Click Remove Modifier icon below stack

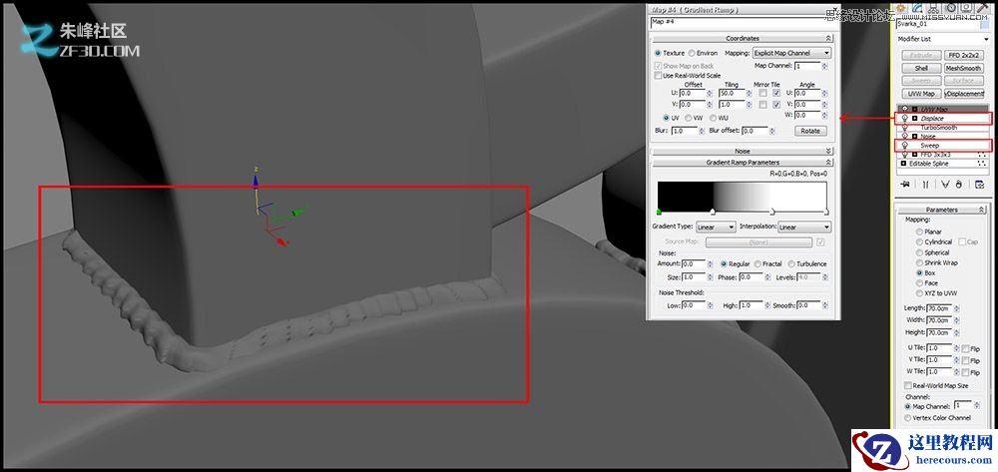click(x=959, y=185)
